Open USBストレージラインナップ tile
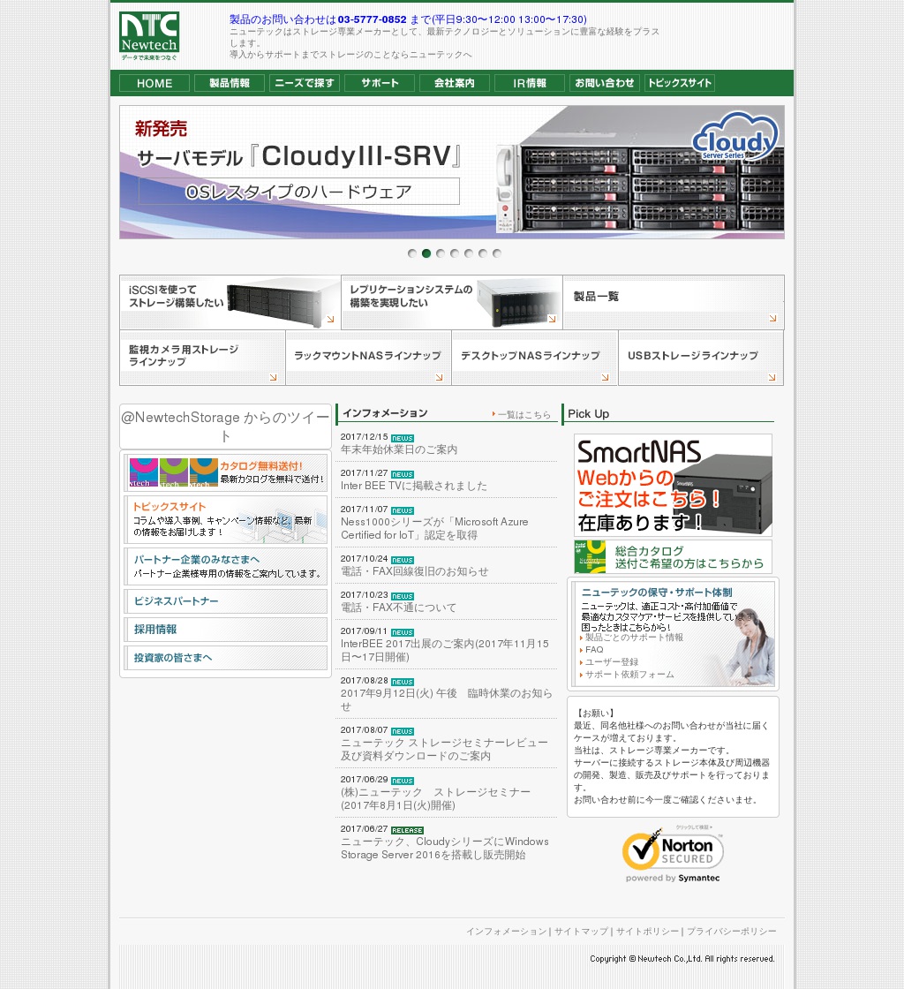The image size is (904, 989). tap(701, 358)
